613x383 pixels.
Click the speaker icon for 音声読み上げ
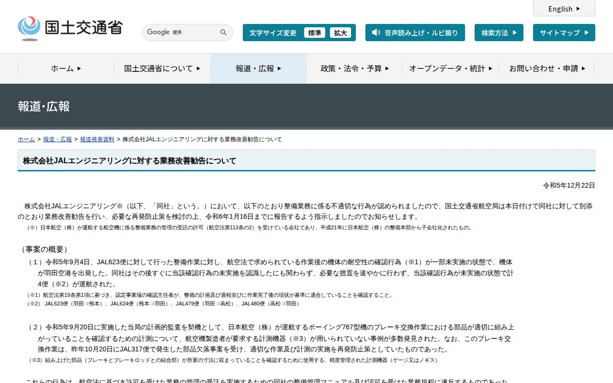[x=376, y=33]
